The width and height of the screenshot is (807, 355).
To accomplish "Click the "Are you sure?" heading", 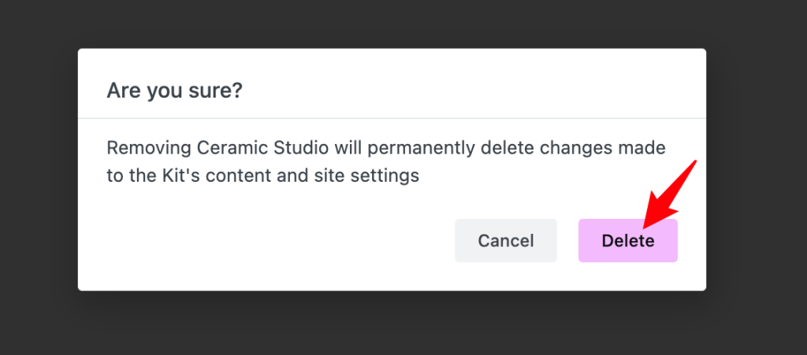I will pyautogui.click(x=174, y=91).
